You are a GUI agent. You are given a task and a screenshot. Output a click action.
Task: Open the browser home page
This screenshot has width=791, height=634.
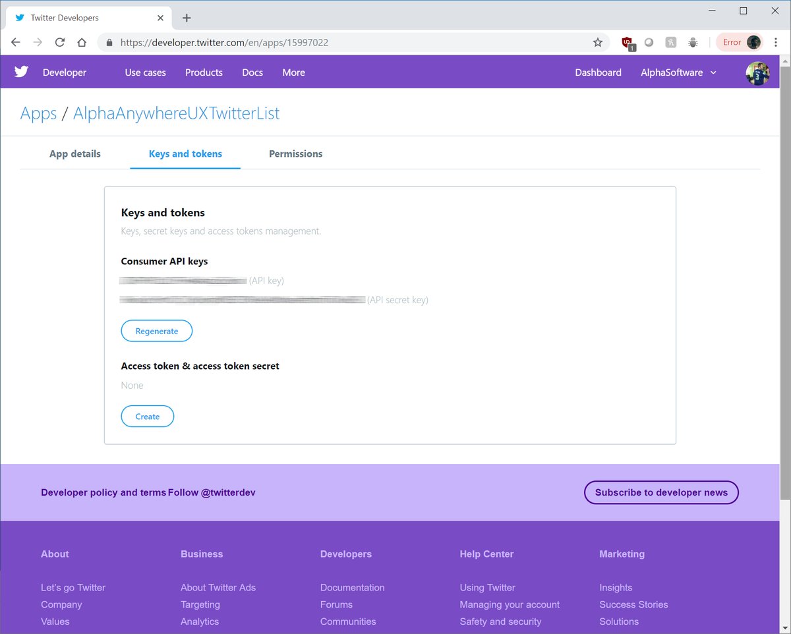pos(81,42)
